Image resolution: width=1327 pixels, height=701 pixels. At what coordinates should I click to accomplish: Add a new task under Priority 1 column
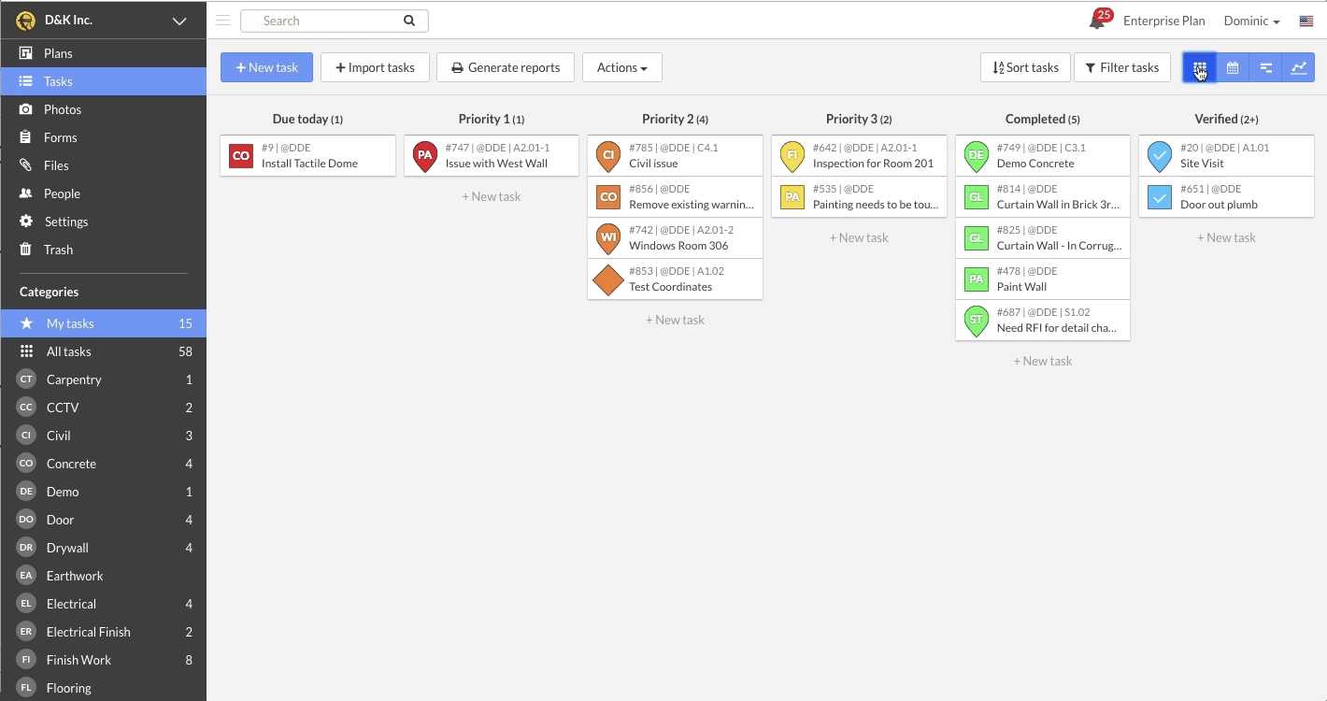(x=492, y=196)
